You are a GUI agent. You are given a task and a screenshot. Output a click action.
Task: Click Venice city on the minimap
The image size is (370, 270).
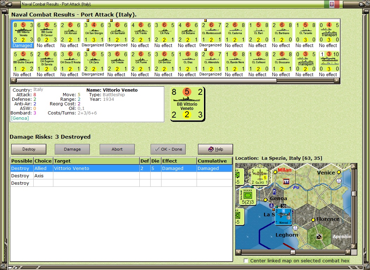coord(339,172)
